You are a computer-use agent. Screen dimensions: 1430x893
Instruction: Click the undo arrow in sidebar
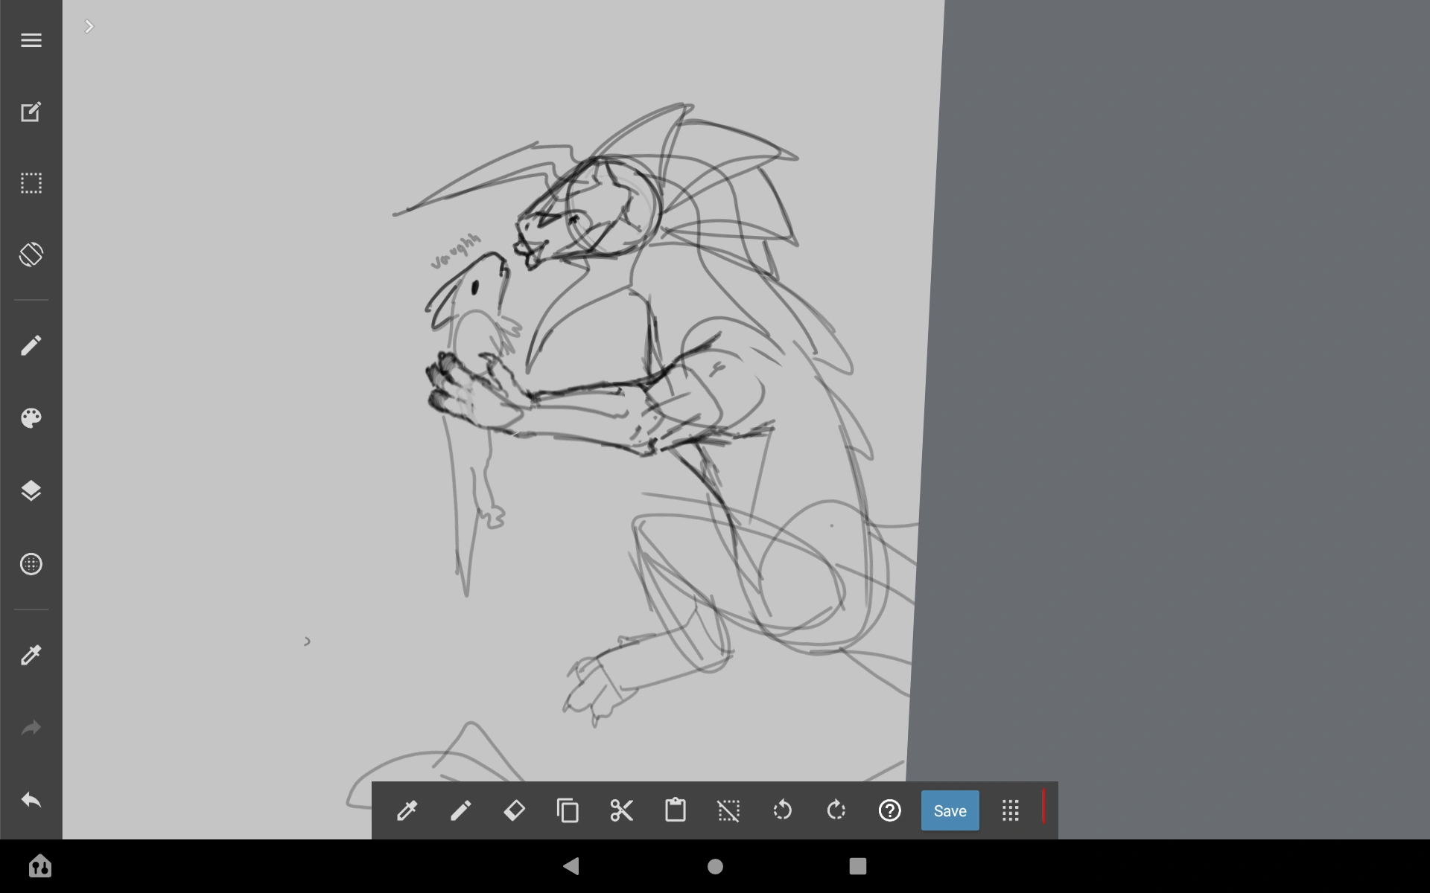pos(31,800)
